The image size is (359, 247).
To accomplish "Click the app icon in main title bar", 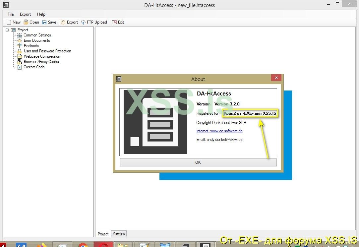I will (6, 5).
